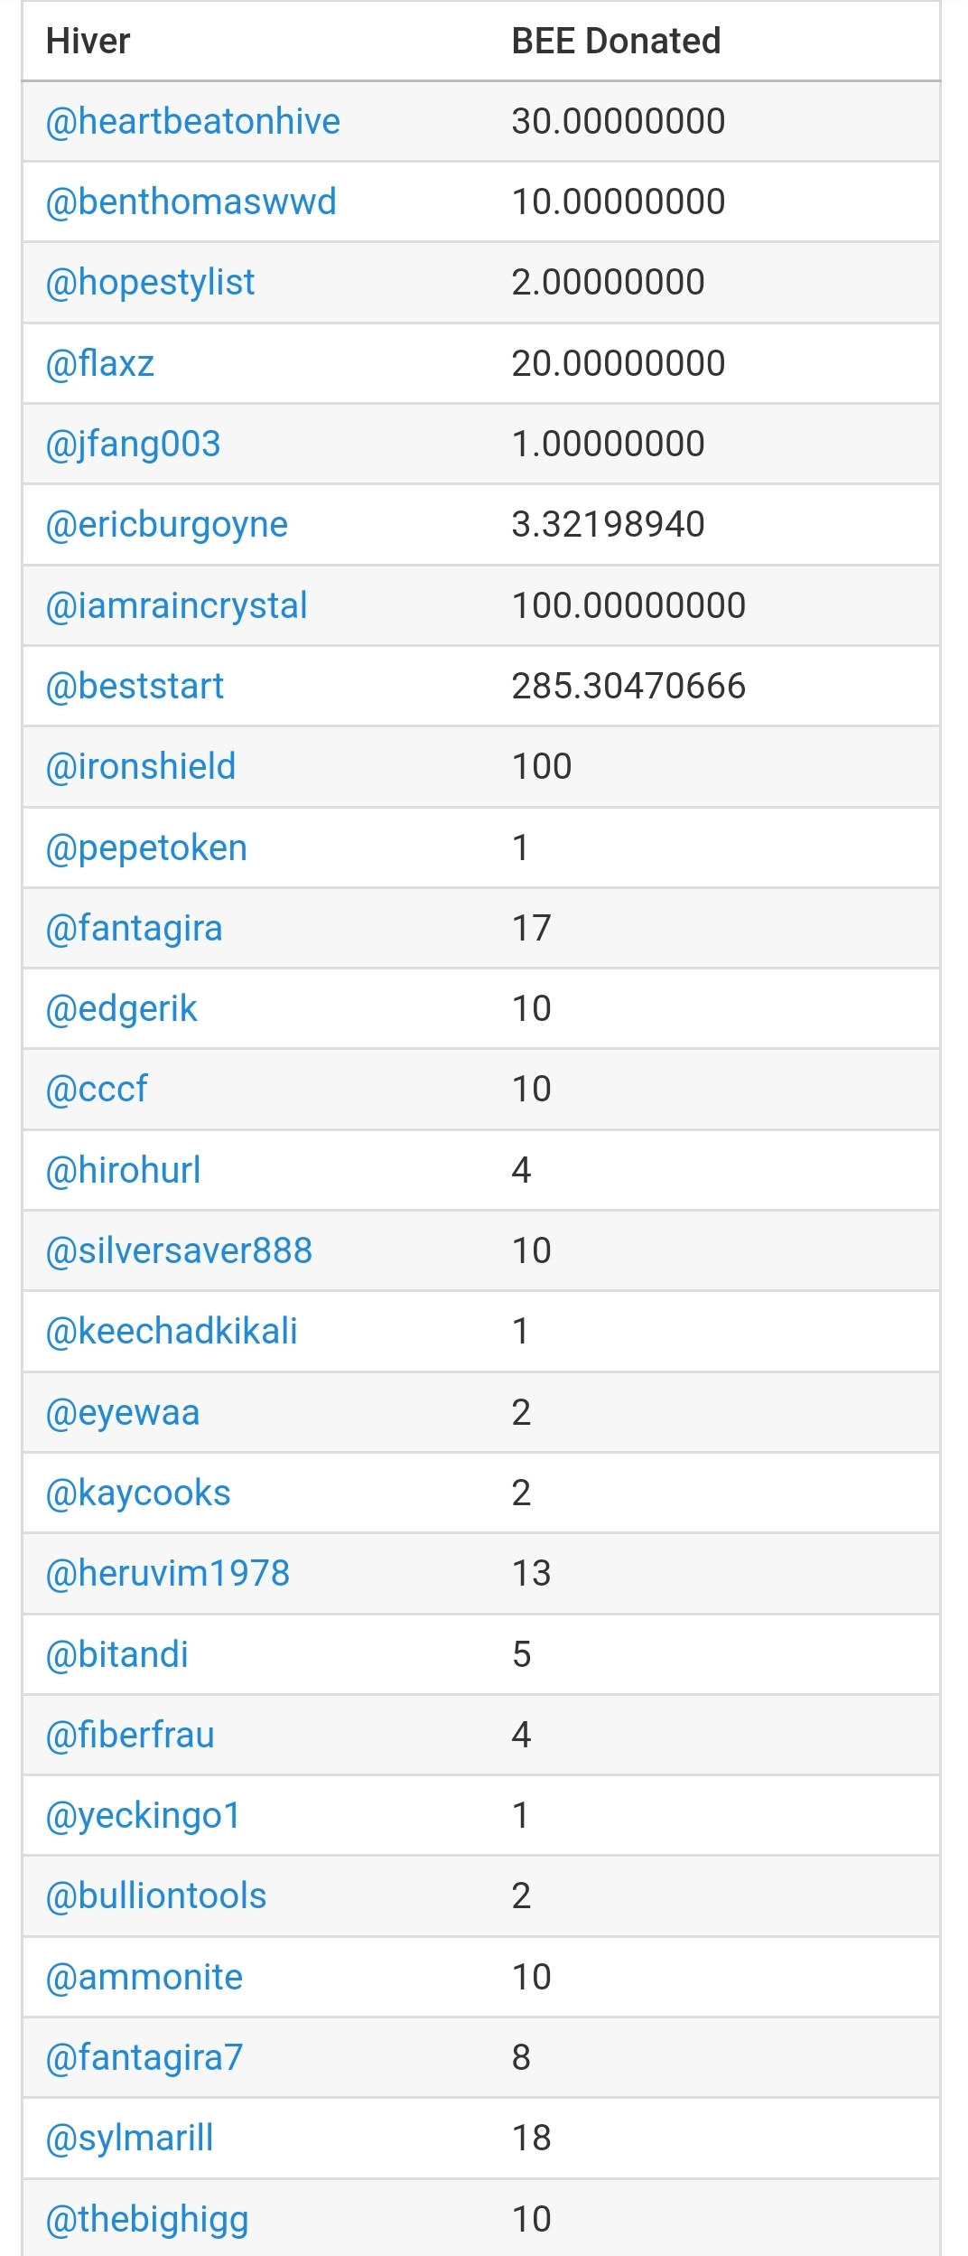The height and width of the screenshot is (2256, 968).
Task: Visit the @fantagira7 profile link
Action: coord(144,2057)
